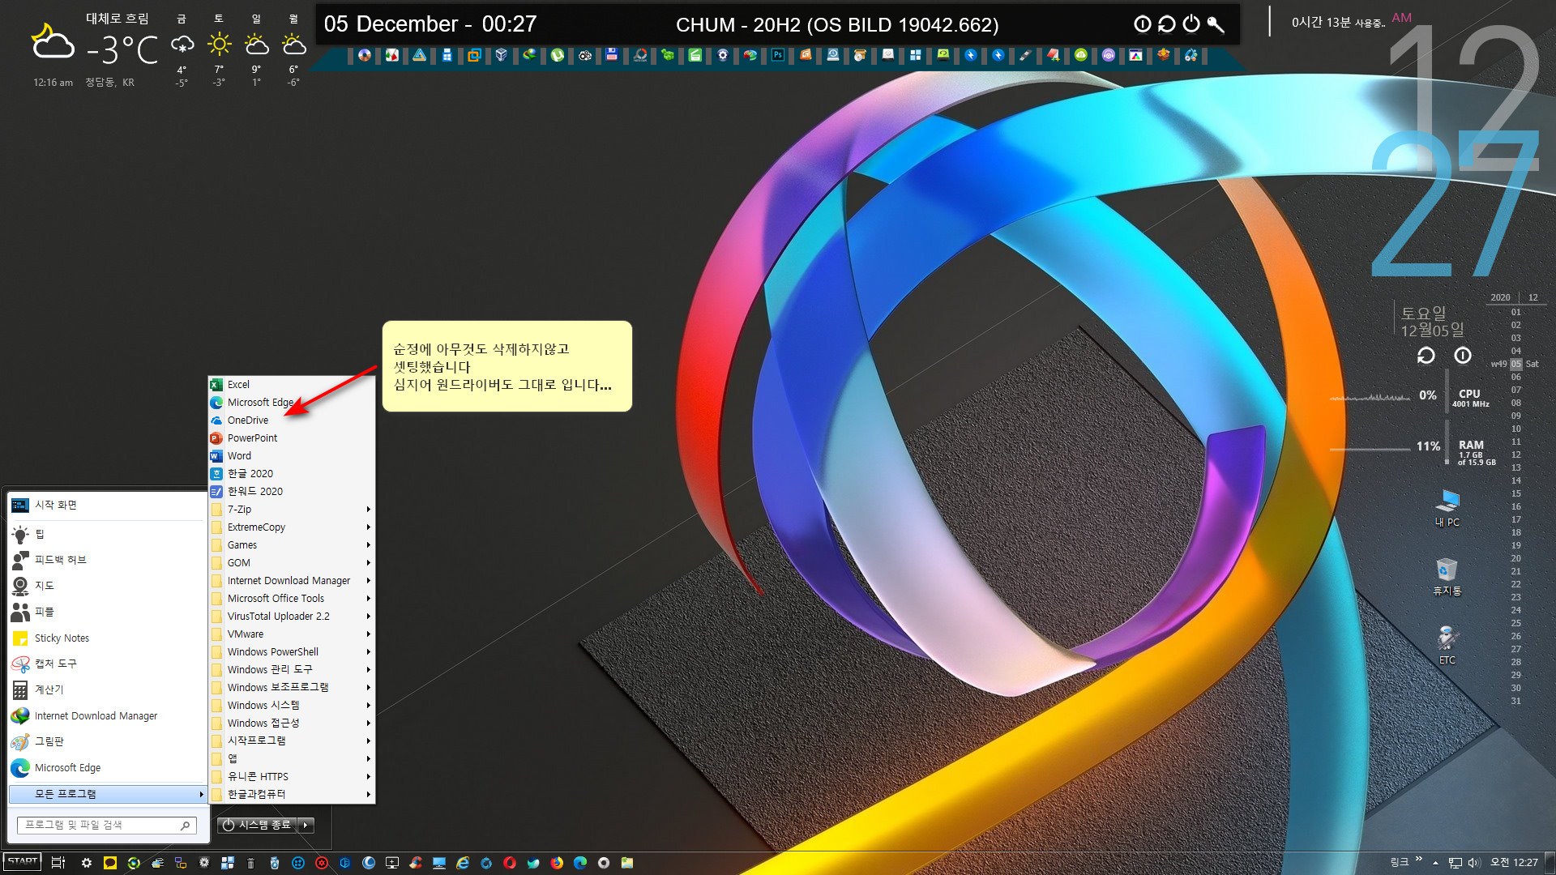Open Settings gear on the taskbar
This screenshot has width=1556, height=875.
87,863
